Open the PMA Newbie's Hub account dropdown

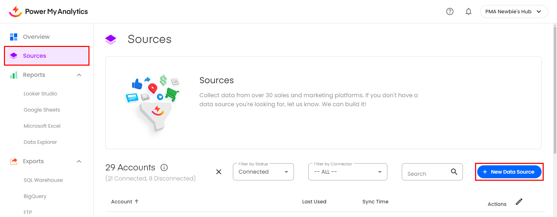point(514,11)
